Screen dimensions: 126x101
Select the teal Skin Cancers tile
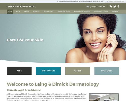coord(48,71)
